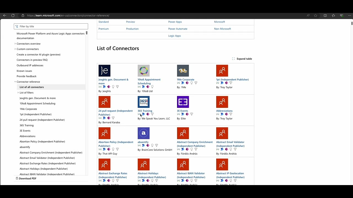Open the favorites list icon
Image resolution: width=353 pixels, height=198 pixels.
click(333, 15)
